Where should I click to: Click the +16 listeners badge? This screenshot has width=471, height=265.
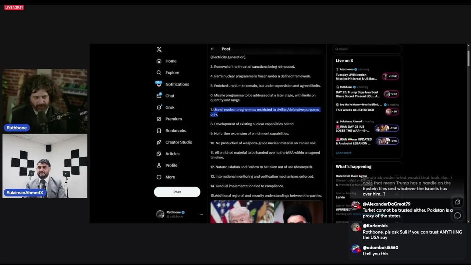392,112
